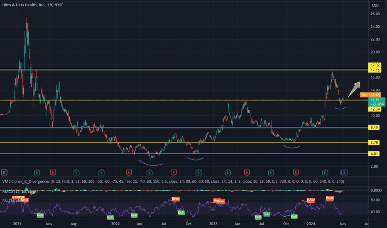Open the red earnings marker at May 2021
Image resolution: width=387 pixels, height=228 pixels.
[x=53, y=172]
